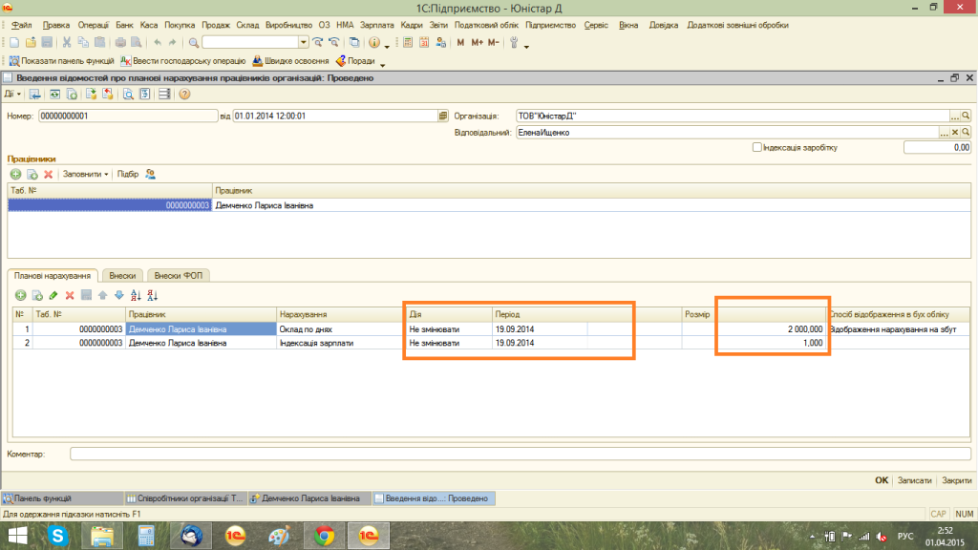Add a row in the Працівники list
Screen dimensions: 978x550
point(15,174)
